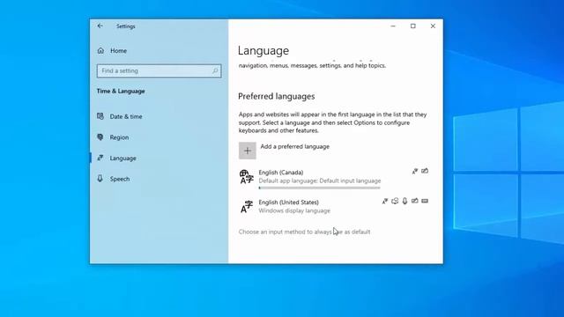The height and width of the screenshot is (317, 564).
Task: Click the display language icon on English (United States)
Action: click(385, 202)
